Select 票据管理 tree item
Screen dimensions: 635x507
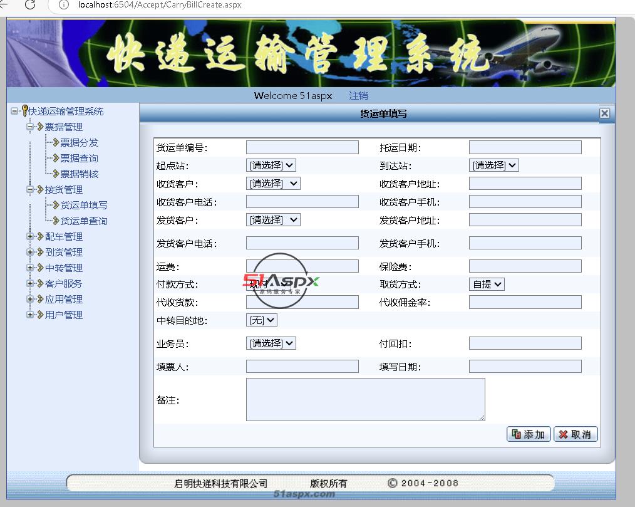tap(64, 127)
